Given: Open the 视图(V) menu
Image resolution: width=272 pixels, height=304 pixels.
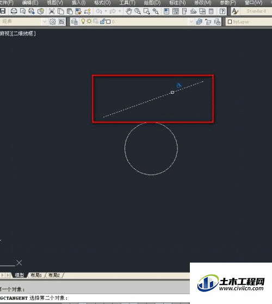Looking at the screenshot, I should tap(55, 3).
